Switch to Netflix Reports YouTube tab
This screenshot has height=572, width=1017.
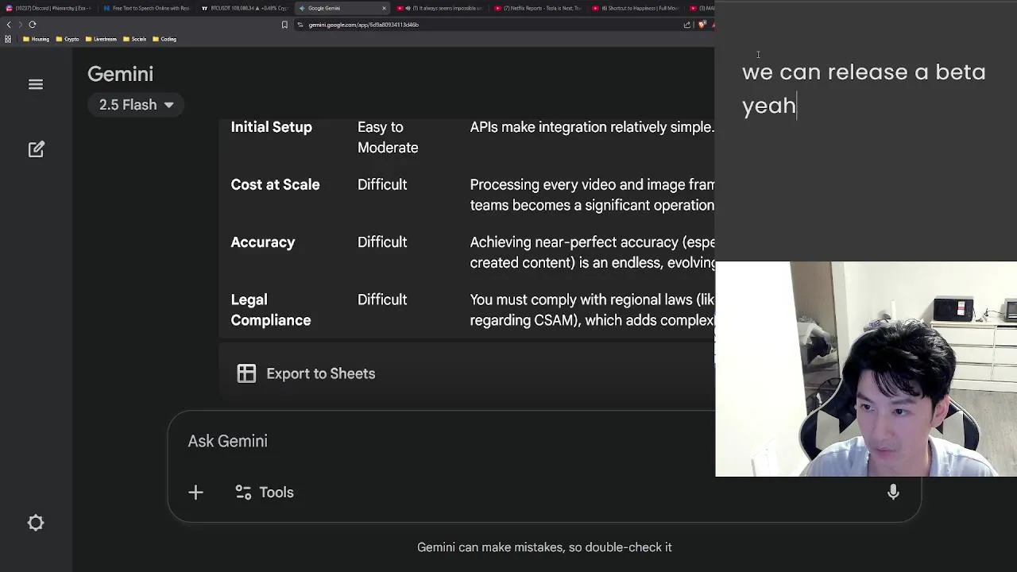coord(539,8)
